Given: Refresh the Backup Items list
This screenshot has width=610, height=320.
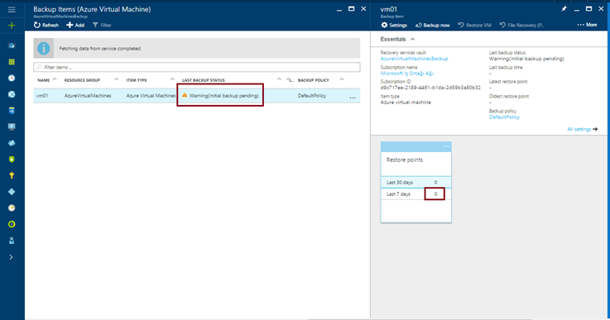Looking at the screenshot, I should (46, 26).
